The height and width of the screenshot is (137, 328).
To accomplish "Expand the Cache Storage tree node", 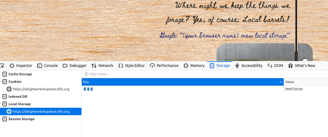I will pos(1,74).
